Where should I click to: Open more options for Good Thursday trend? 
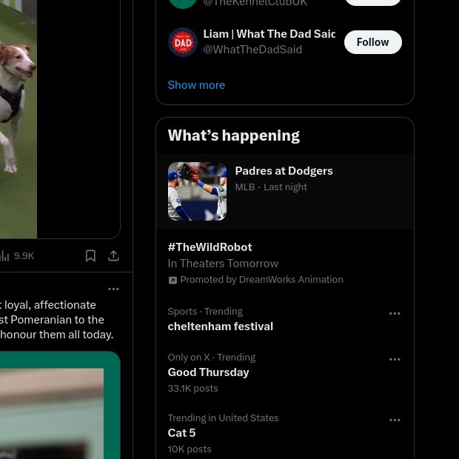pos(395,360)
